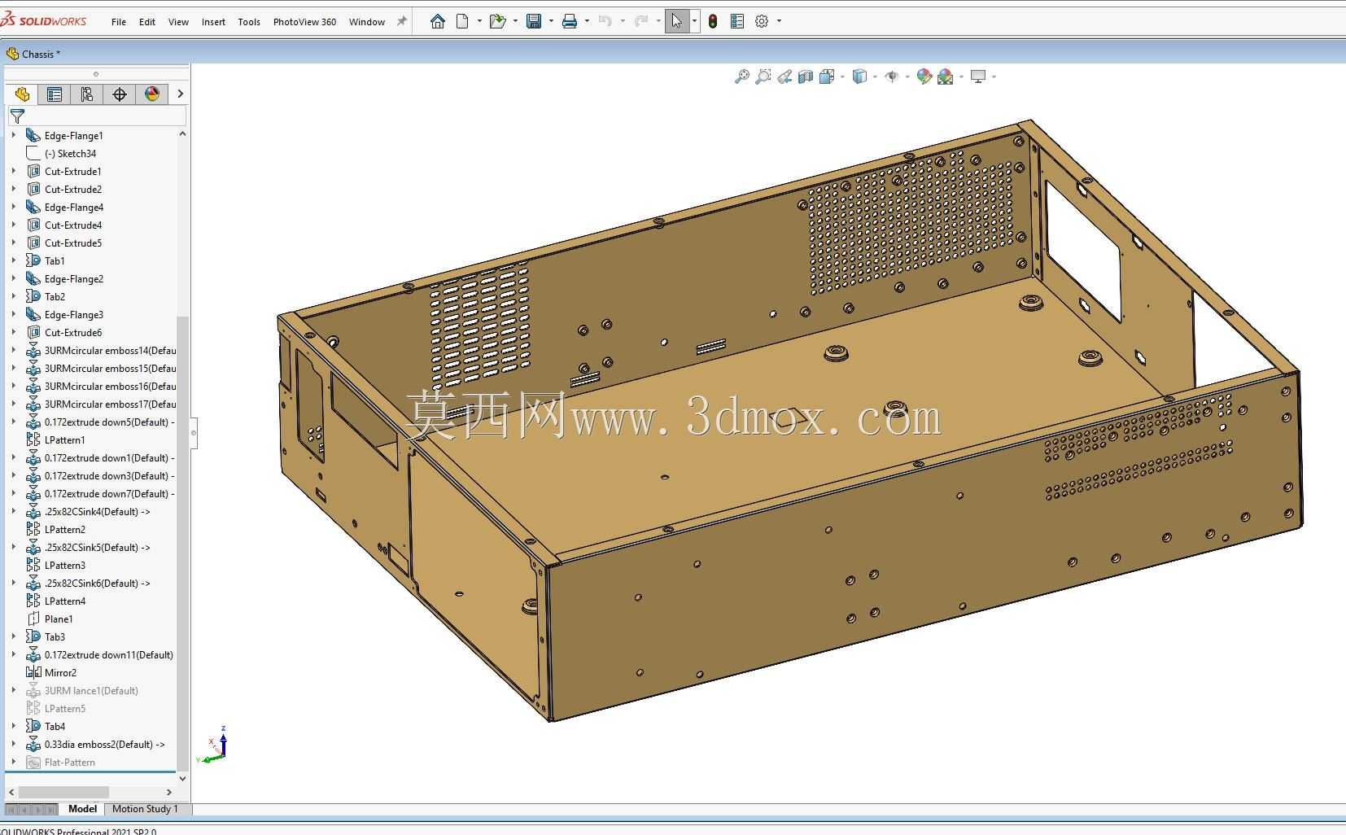Screen dimensions: 1346x835
Task: Click the Zoom to Fit icon
Action: click(x=741, y=77)
